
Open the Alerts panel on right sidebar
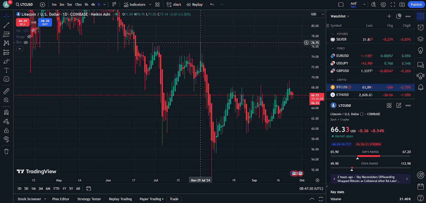(421, 87)
